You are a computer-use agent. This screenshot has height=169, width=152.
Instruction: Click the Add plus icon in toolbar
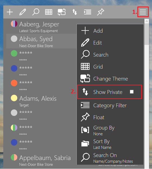click(x=10, y=12)
